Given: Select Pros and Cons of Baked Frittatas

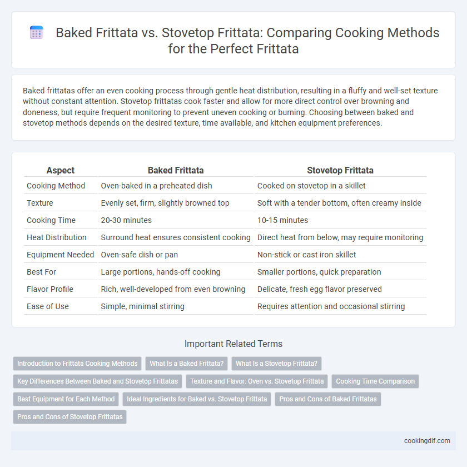Looking at the screenshot, I should point(328,399).
